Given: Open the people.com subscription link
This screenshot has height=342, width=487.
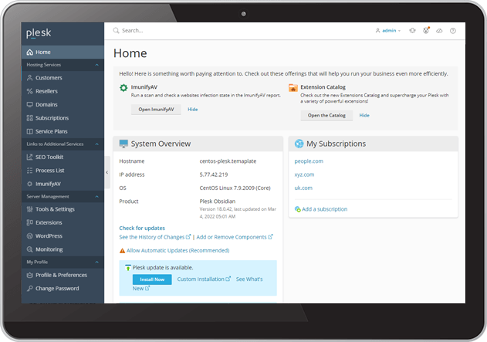Looking at the screenshot, I should (309, 161).
